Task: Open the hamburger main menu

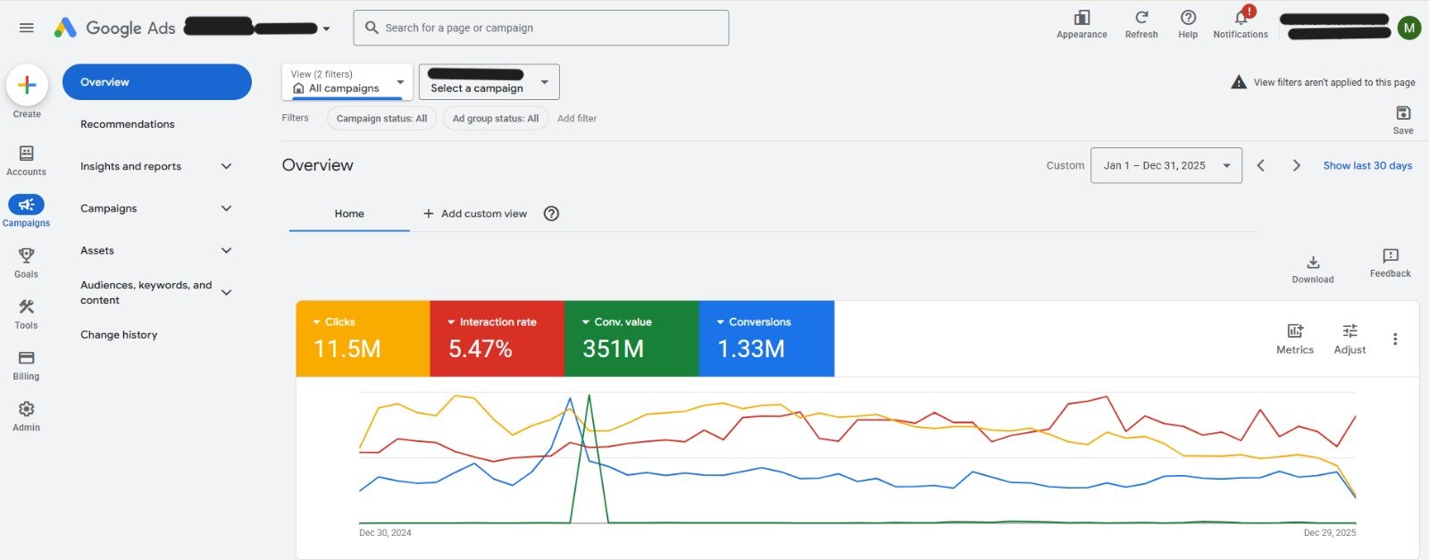Action: (x=26, y=28)
